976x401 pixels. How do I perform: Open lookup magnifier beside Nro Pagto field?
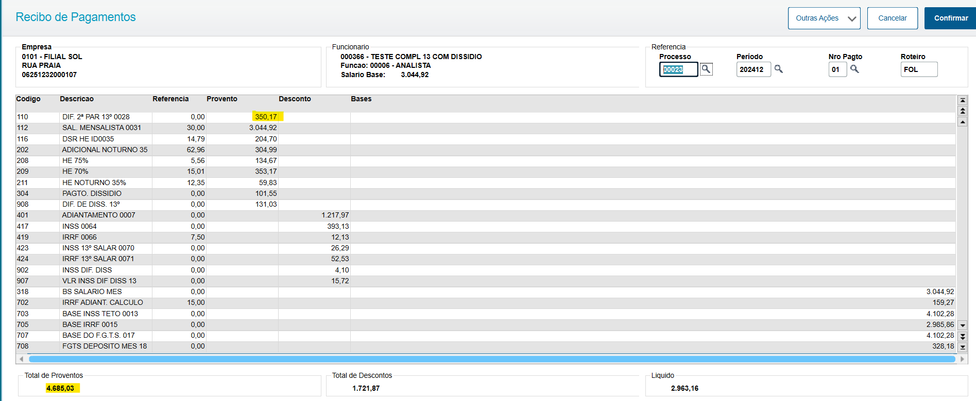coord(854,69)
